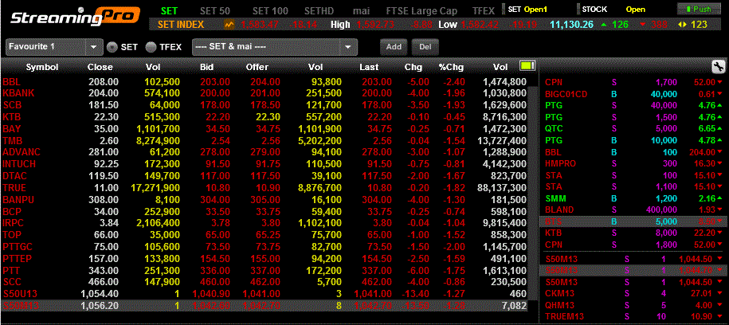This screenshot has height=325, width=729.
Task: Click the StreamingPro logo
Action: point(76,17)
